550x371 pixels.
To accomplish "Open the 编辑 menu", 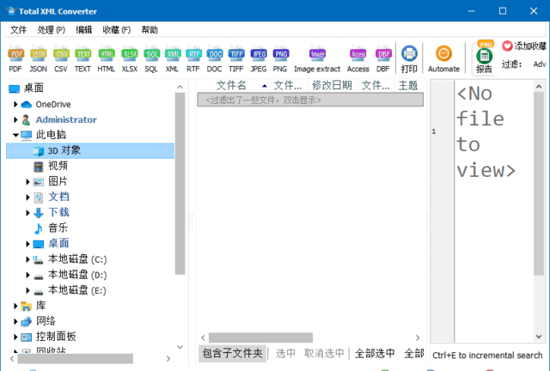I will (x=84, y=30).
